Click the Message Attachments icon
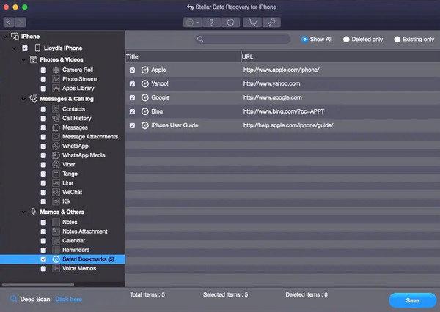The image size is (440, 312). click(56, 137)
